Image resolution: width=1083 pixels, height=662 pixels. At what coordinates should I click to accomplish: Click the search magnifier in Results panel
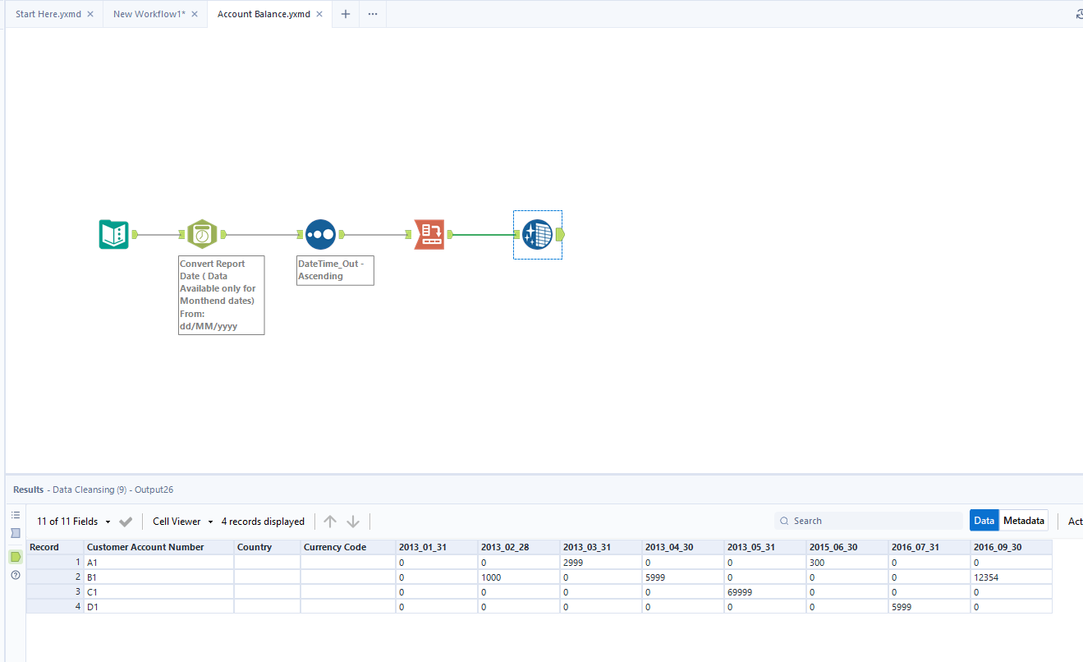(x=787, y=520)
